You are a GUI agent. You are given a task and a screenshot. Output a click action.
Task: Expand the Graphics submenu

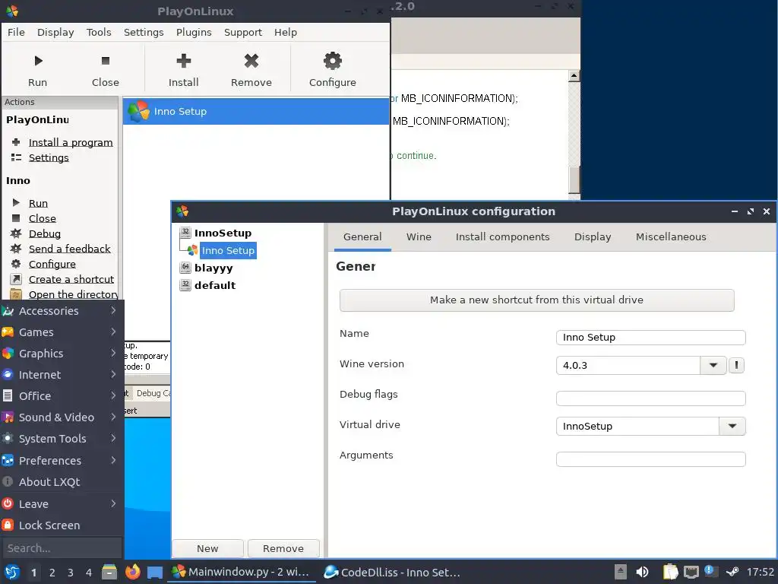pyautogui.click(x=61, y=354)
